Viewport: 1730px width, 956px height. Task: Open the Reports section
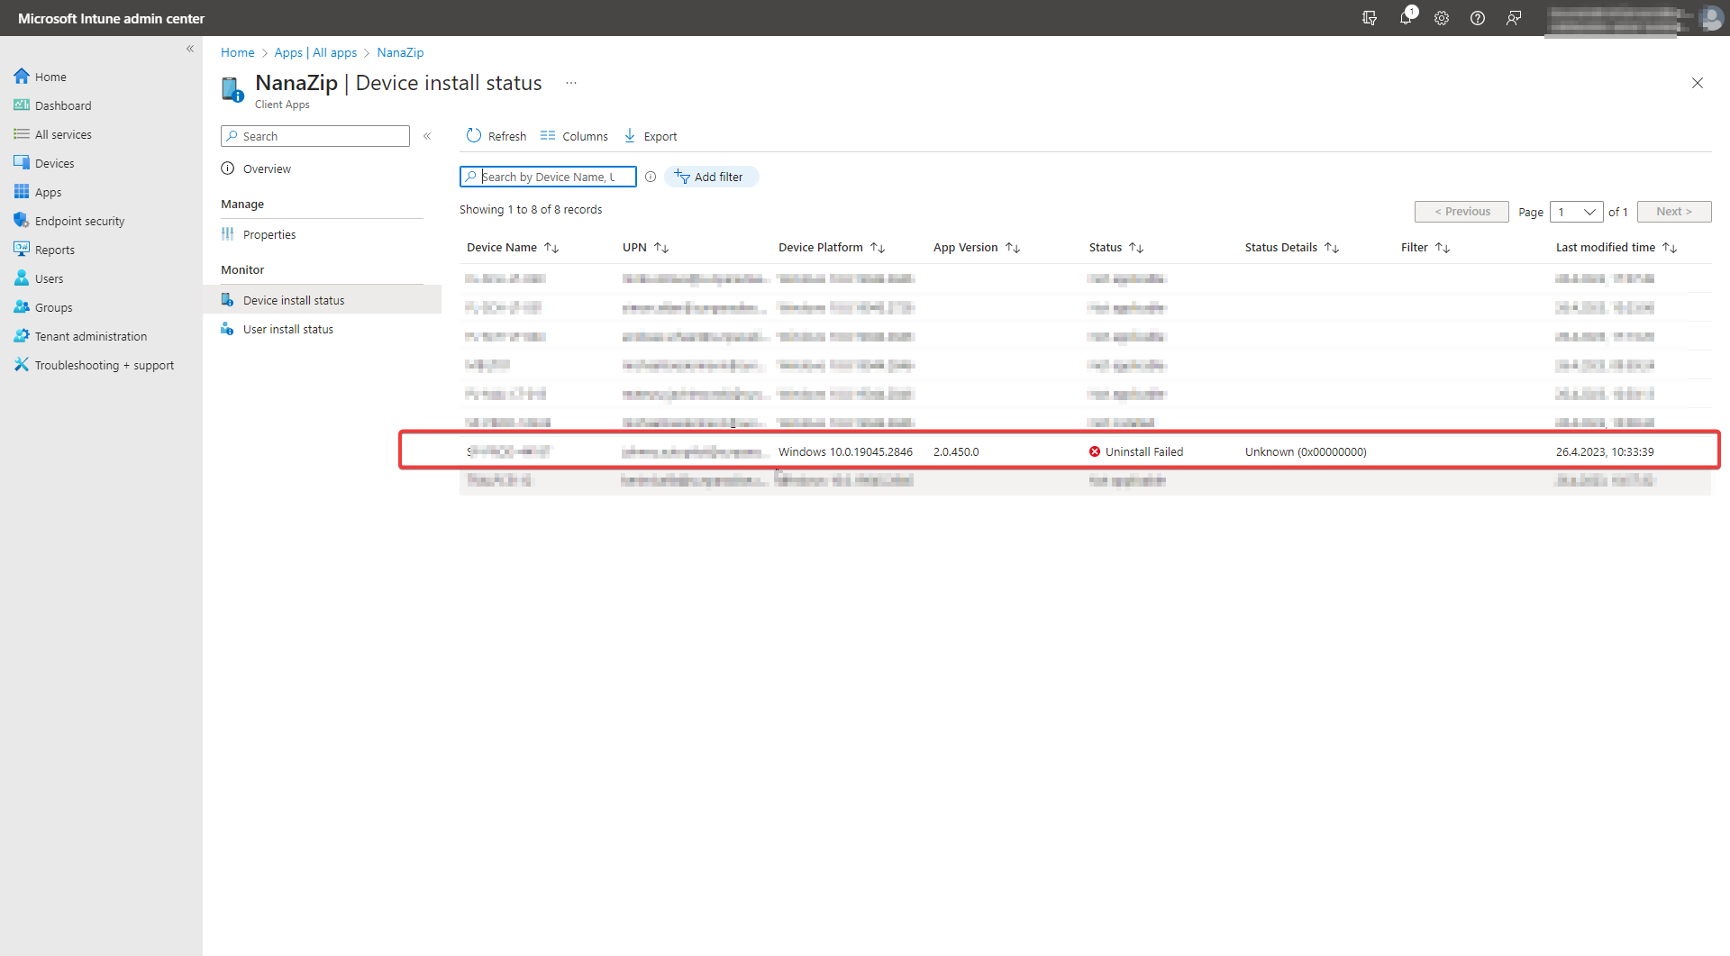[54, 249]
